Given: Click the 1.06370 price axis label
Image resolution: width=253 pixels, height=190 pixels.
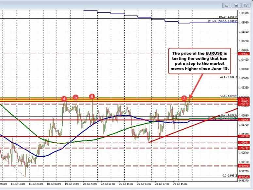Looking at the screenshot, I should tap(244, 13).
